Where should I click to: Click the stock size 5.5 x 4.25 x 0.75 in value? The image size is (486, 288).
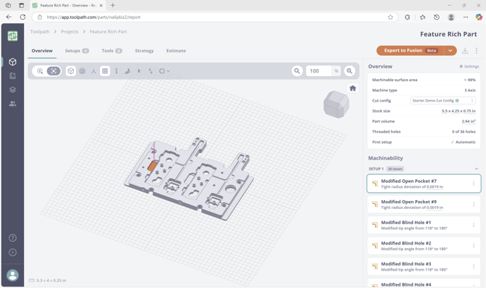click(x=458, y=111)
